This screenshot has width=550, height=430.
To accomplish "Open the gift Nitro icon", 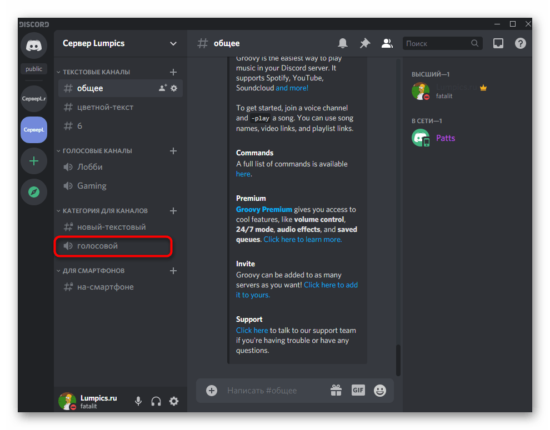I will (336, 390).
